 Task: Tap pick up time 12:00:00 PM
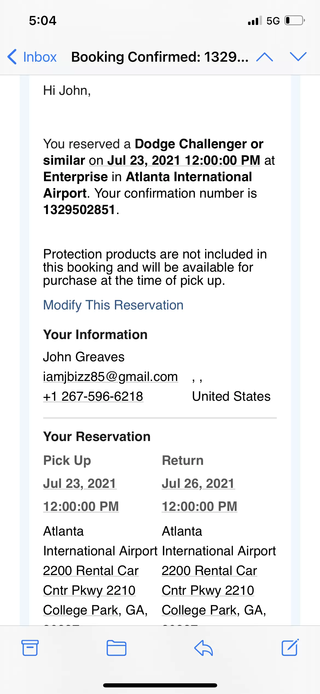click(81, 506)
